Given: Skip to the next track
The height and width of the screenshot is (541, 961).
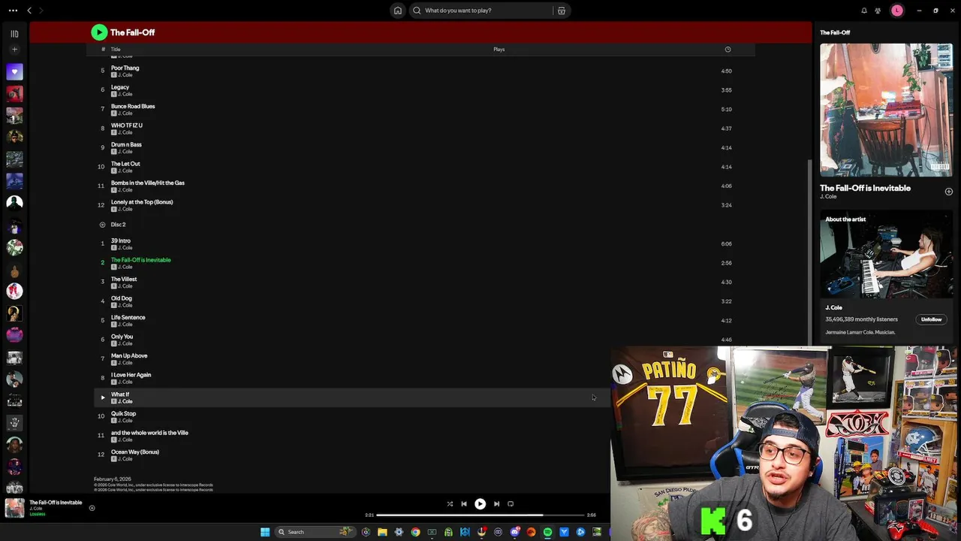Looking at the screenshot, I should pyautogui.click(x=496, y=504).
